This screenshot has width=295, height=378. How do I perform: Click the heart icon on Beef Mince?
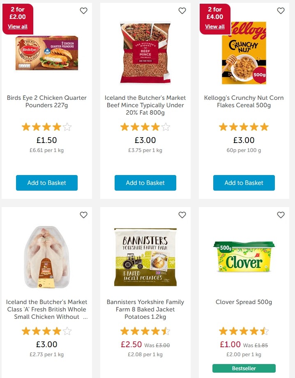click(x=182, y=11)
